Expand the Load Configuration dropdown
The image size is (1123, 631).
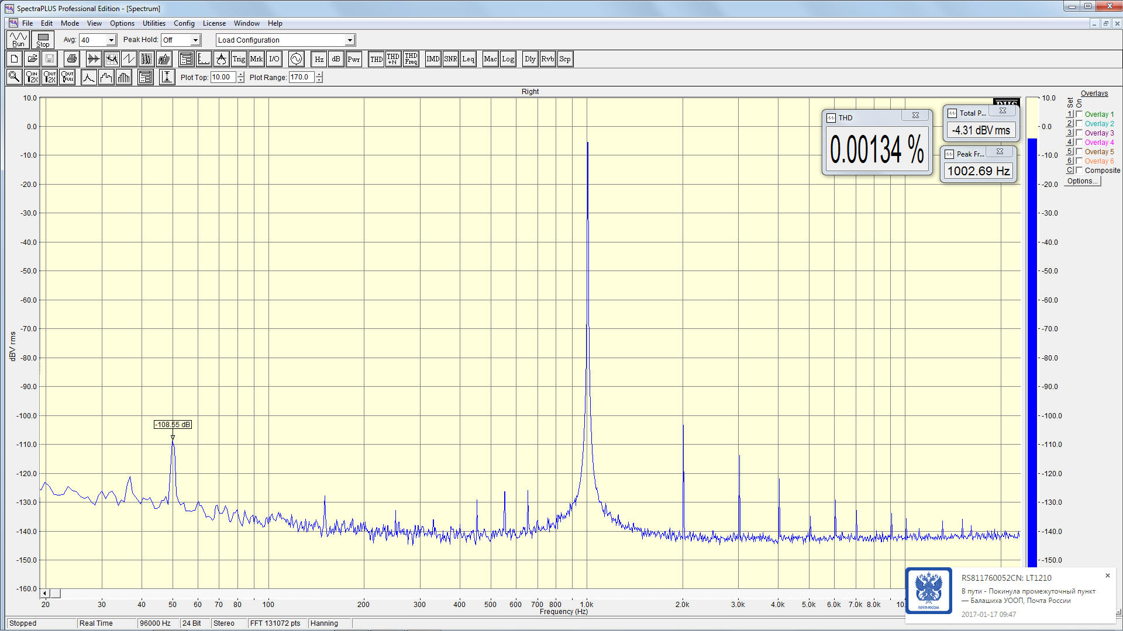pos(350,40)
